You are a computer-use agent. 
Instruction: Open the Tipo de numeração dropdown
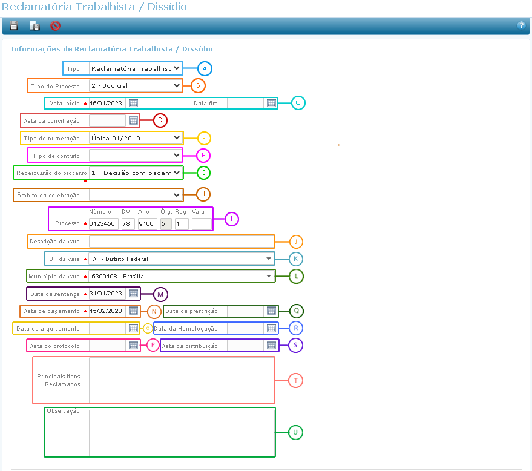(136, 138)
